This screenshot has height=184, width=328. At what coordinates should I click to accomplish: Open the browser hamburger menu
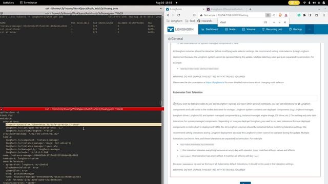pos(324,15)
